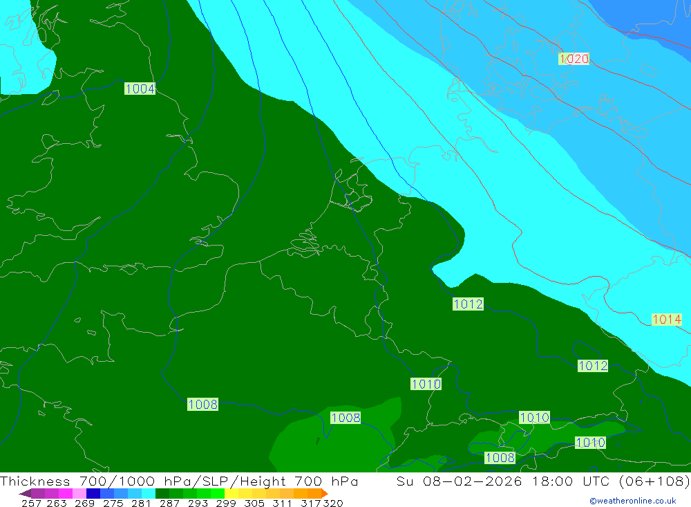Viewport: 691px width, 507px height.
Task: Select the dark navy blue legend swatch
Action: (x=93, y=493)
